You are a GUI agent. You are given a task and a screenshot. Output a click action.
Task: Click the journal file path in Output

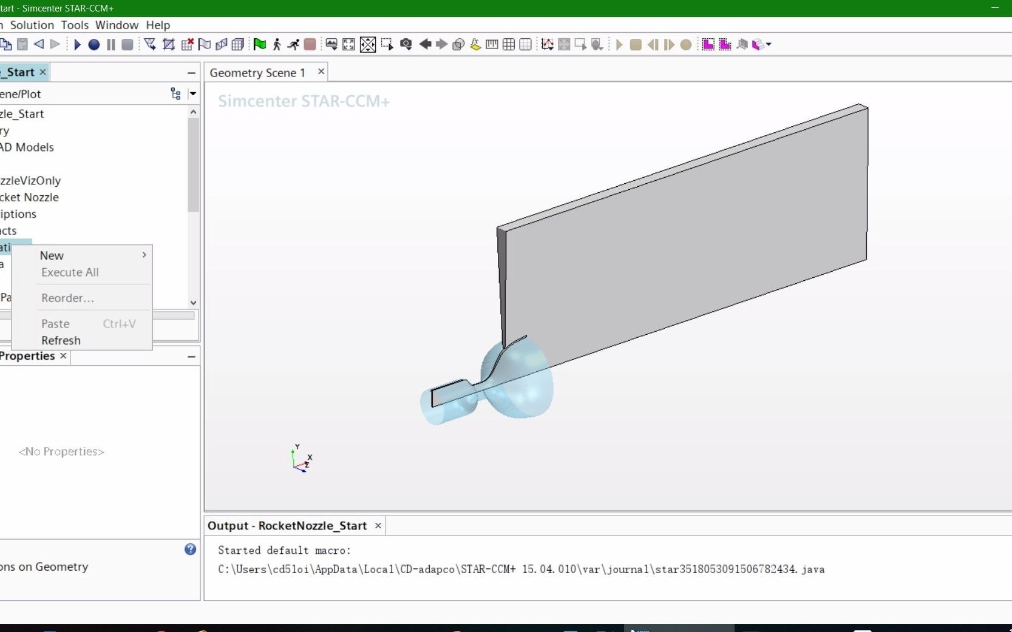(x=521, y=569)
